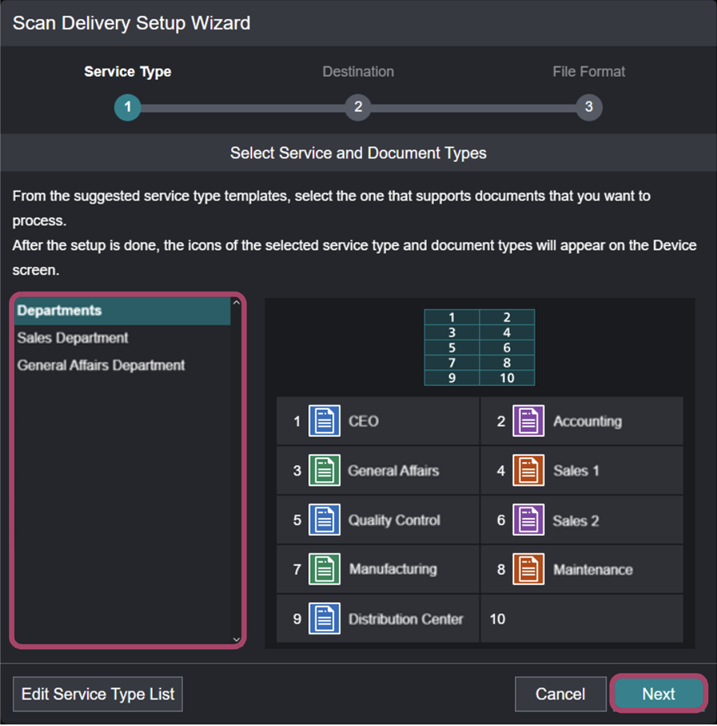This screenshot has width=717, height=726.
Task: Click the up arrow on list scrollbar
Action: 236,304
